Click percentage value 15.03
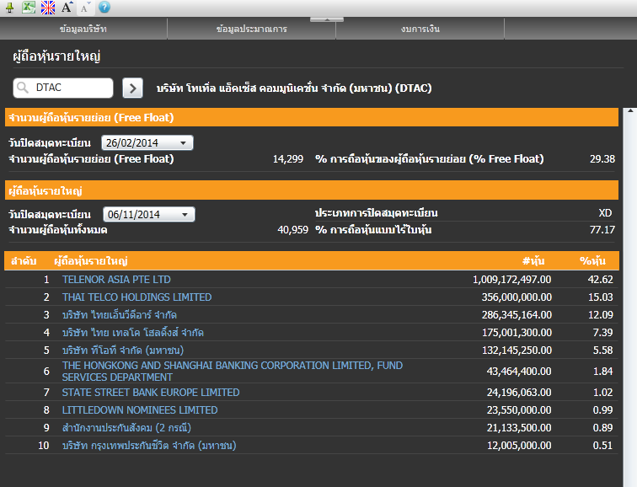Viewport: 637px width, 487px height. (x=601, y=297)
